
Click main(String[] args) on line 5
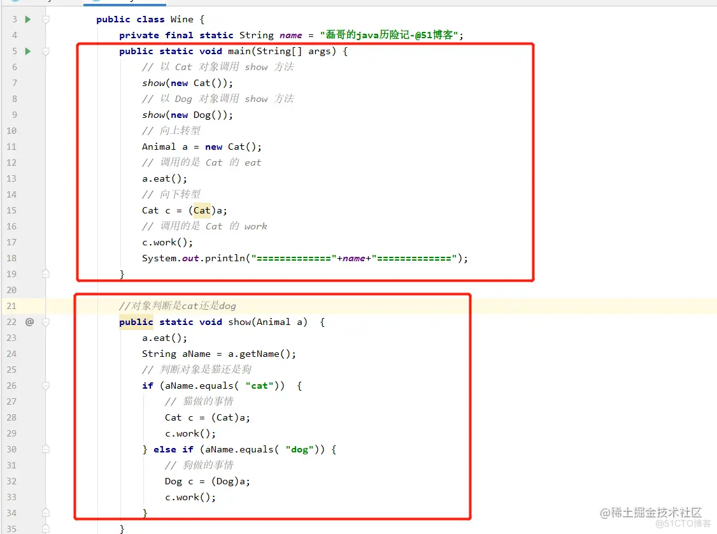point(281,51)
